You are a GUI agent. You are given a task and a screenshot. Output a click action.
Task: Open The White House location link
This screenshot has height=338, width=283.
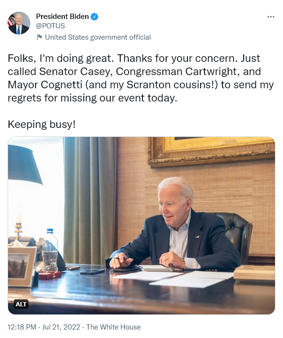pos(114,327)
